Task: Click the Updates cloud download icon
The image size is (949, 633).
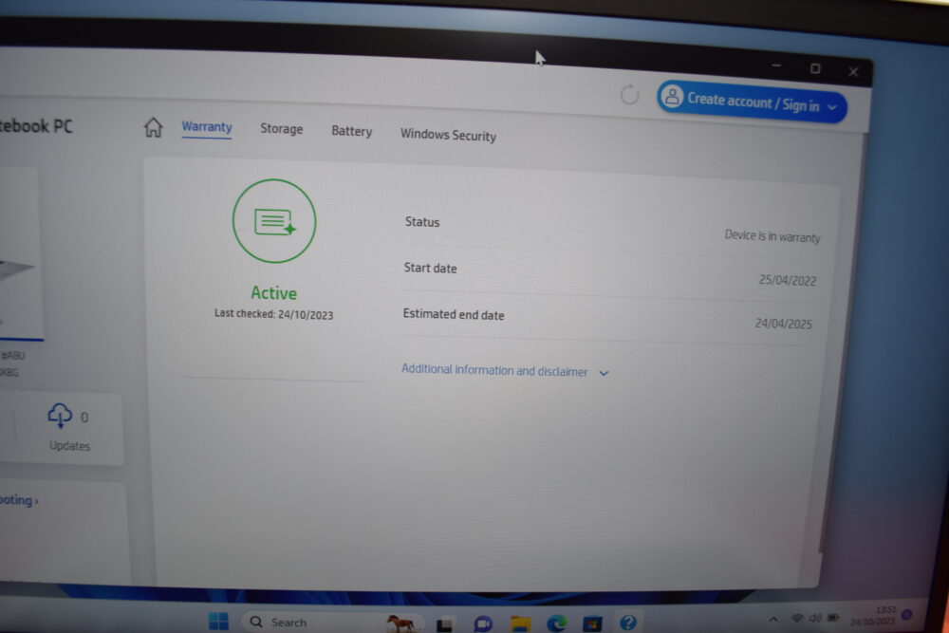Action: [x=60, y=415]
